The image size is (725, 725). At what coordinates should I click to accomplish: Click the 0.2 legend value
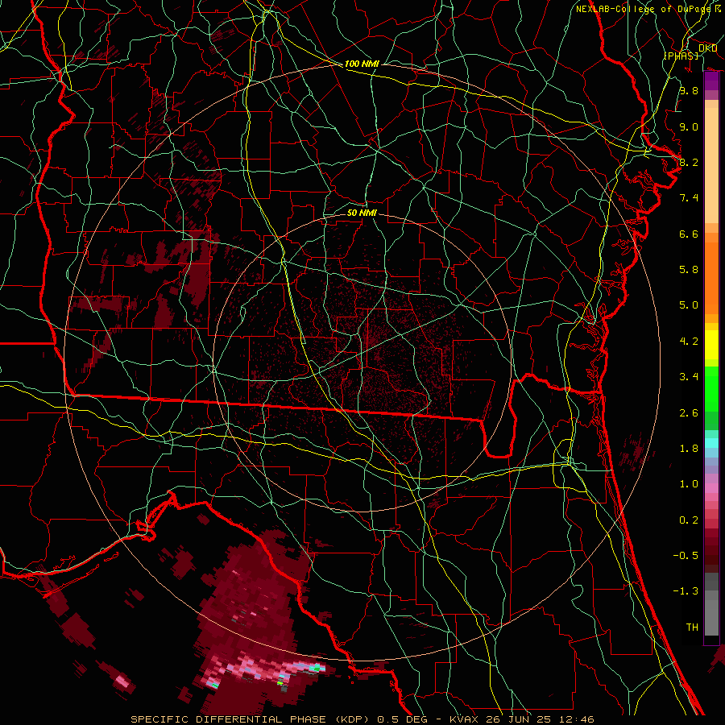[689, 520]
